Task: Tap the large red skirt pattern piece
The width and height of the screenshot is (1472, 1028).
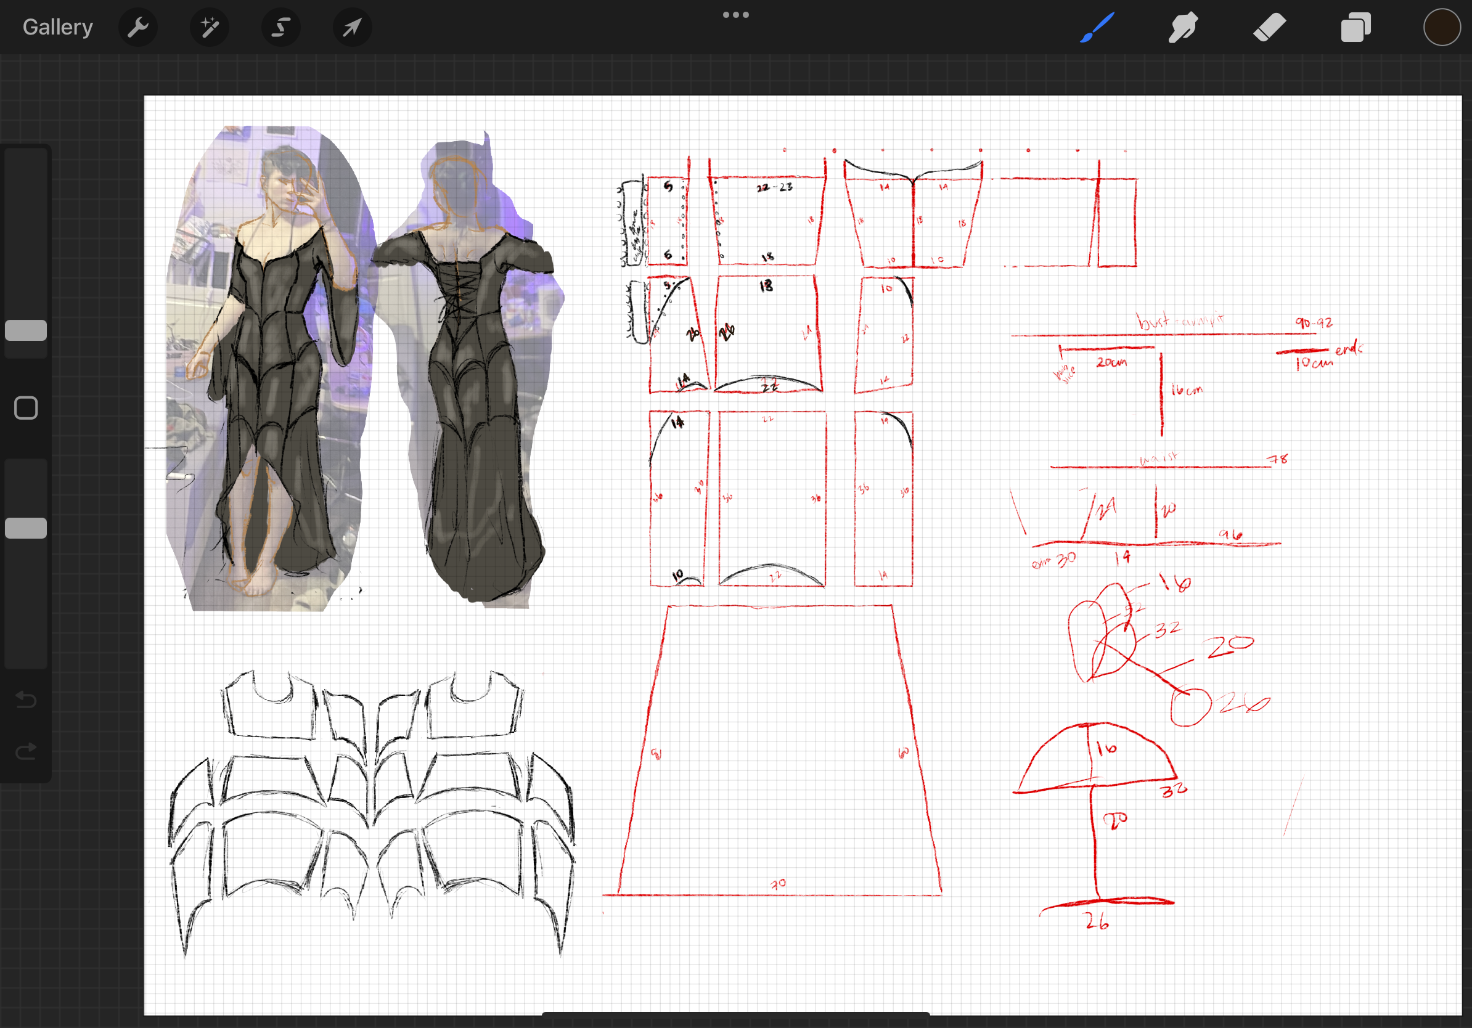Action: [x=779, y=750]
